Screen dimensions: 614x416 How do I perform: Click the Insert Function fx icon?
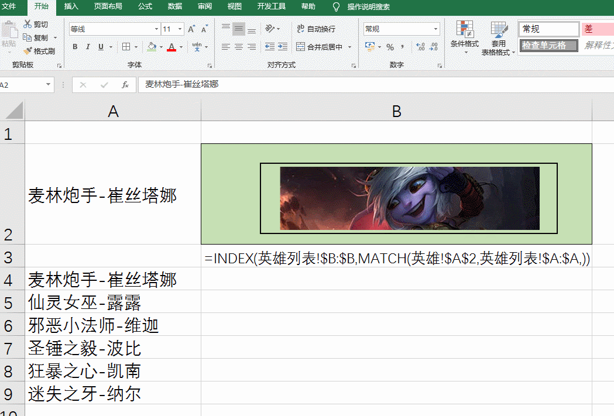[x=125, y=84]
